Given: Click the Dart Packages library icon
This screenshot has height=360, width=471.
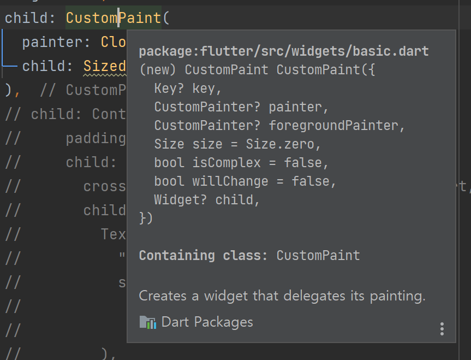Looking at the screenshot, I should click(x=148, y=322).
